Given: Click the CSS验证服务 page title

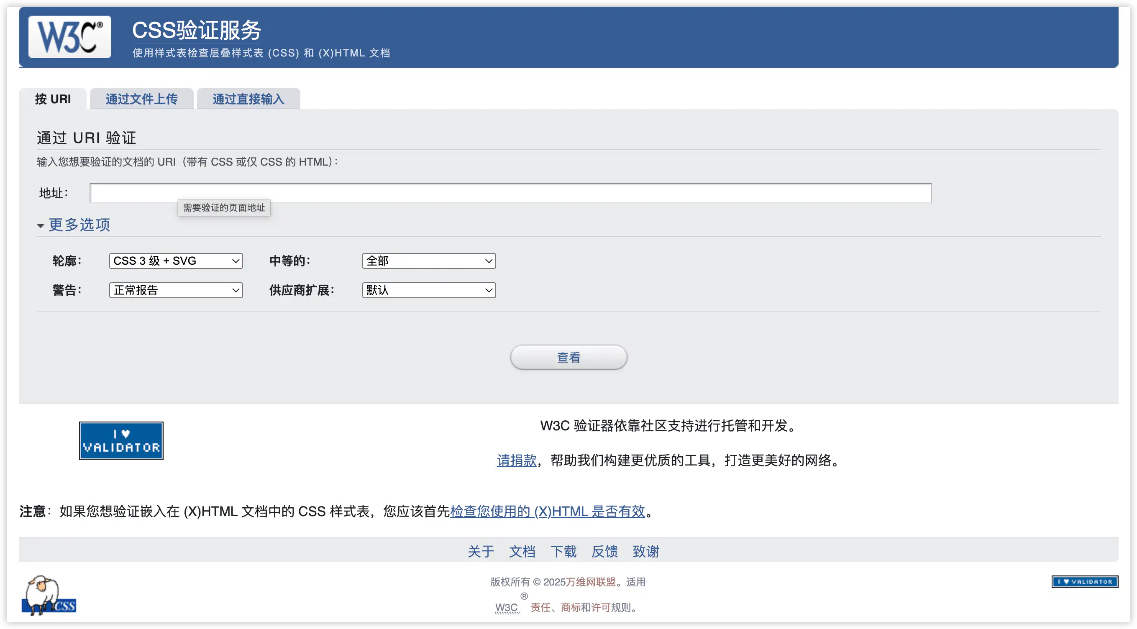Looking at the screenshot, I should click(197, 31).
